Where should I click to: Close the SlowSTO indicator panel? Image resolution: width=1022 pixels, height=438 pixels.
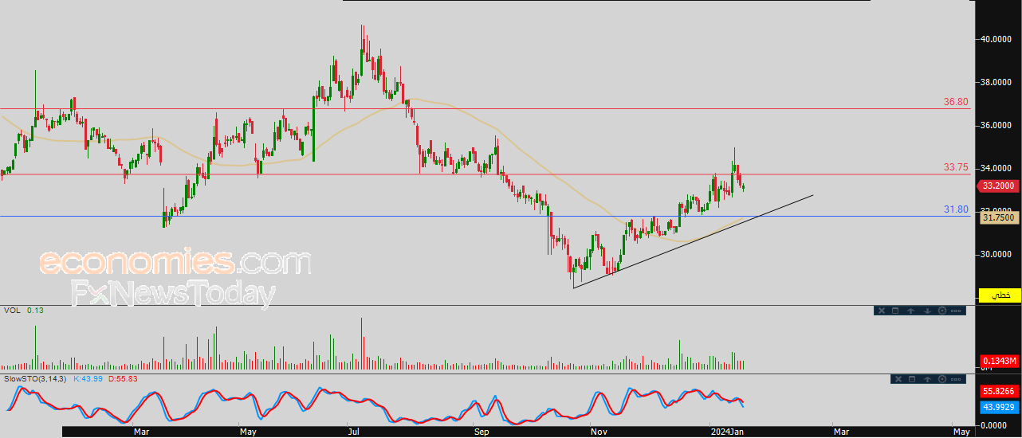tap(898, 379)
